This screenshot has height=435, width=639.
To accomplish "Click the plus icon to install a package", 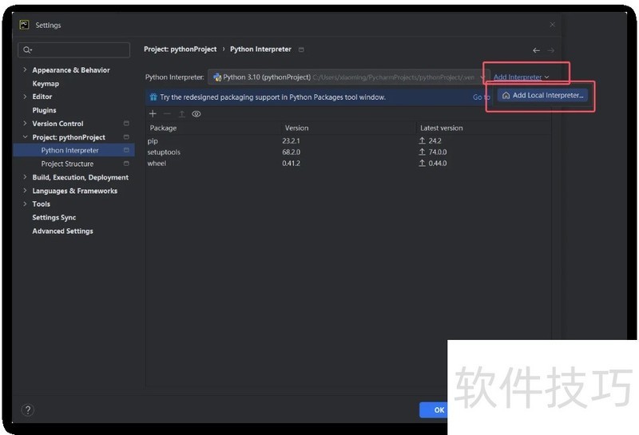I will (x=153, y=114).
